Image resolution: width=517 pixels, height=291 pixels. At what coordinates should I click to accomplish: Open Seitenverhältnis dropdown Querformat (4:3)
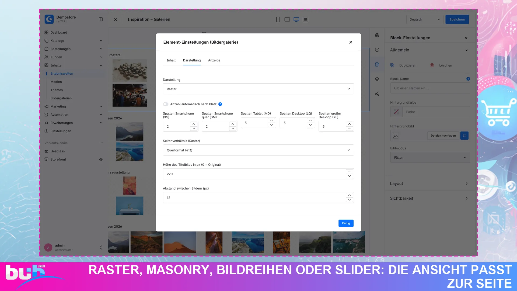click(258, 150)
